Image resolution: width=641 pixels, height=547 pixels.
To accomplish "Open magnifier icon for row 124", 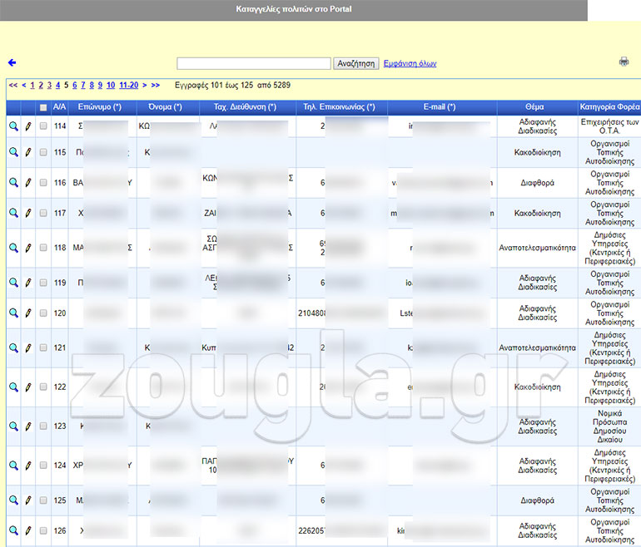I will click(x=13, y=465).
